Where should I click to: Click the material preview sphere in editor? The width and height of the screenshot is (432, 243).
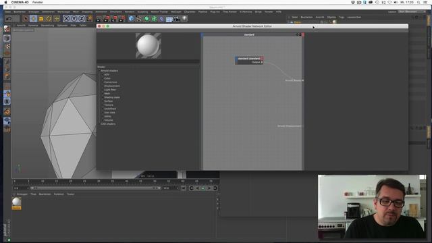148,45
